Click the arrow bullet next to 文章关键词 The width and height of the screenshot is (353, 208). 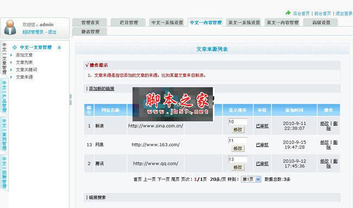11,70
